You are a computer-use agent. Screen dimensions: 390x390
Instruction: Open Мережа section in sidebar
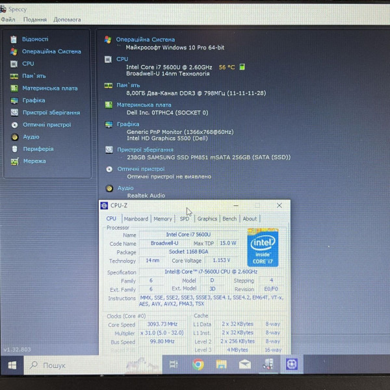(x=34, y=161)
